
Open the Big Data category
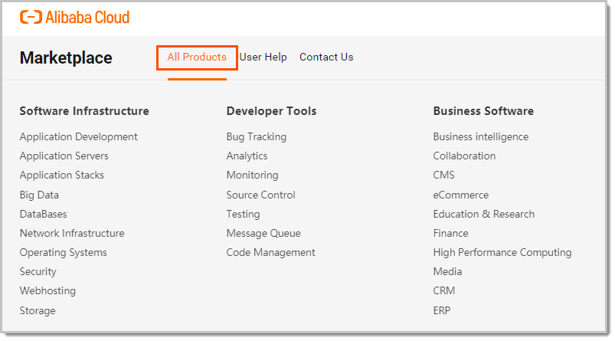(x=39, y=195)
